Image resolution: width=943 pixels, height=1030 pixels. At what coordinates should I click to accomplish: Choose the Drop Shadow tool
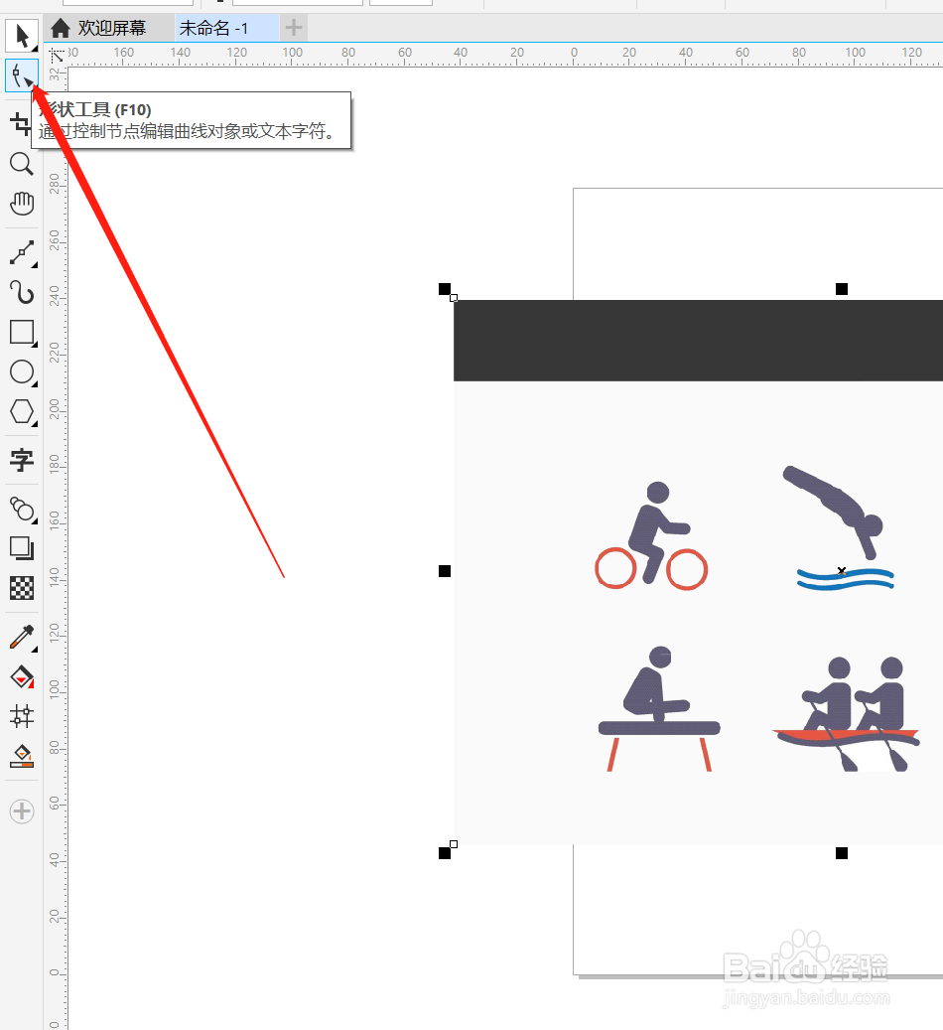point(22,548)
